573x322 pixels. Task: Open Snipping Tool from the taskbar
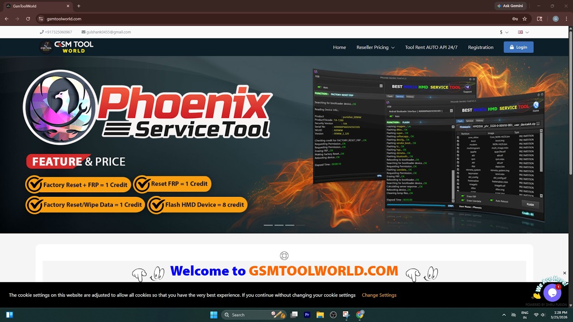[346, 315]
